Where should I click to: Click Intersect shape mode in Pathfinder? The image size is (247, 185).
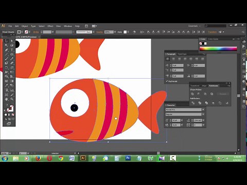coord(205,94)
